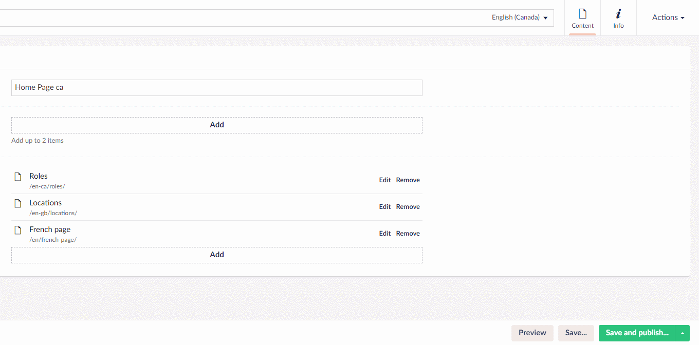
Task: Select the Roles item name
Action: pos(39,176)
